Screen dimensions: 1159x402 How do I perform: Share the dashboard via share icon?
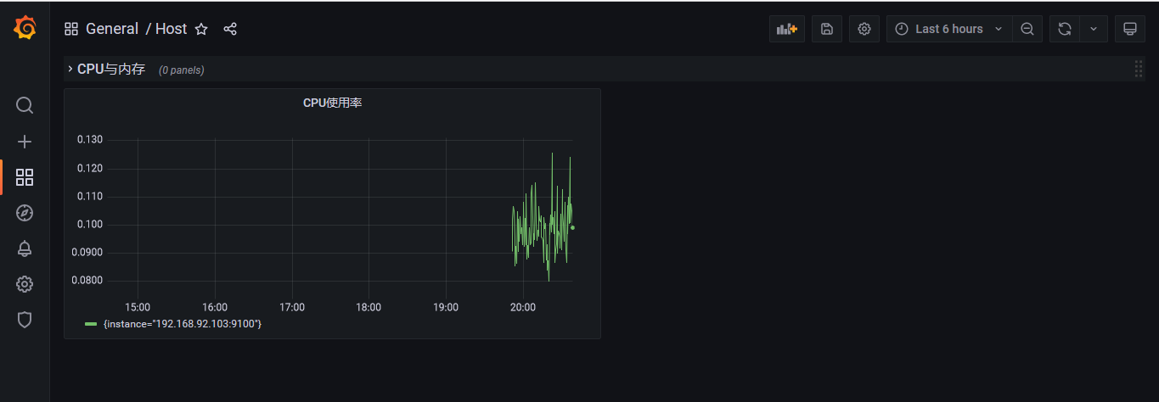click(x=230, y=29)
